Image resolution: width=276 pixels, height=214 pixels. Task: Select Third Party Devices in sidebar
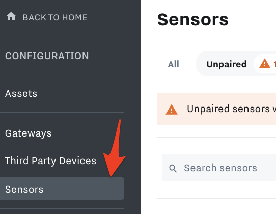[50, 160]
